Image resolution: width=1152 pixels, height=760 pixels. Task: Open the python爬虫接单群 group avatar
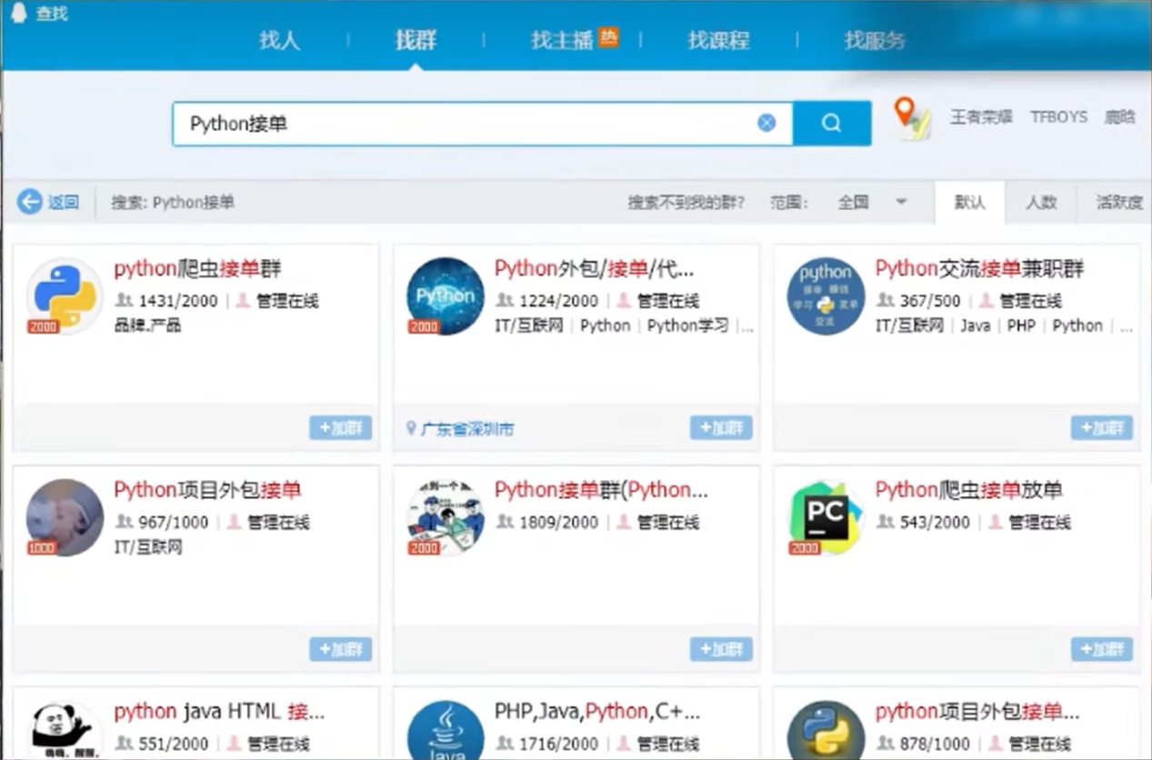pyautogui.click(x=64, y=296)
